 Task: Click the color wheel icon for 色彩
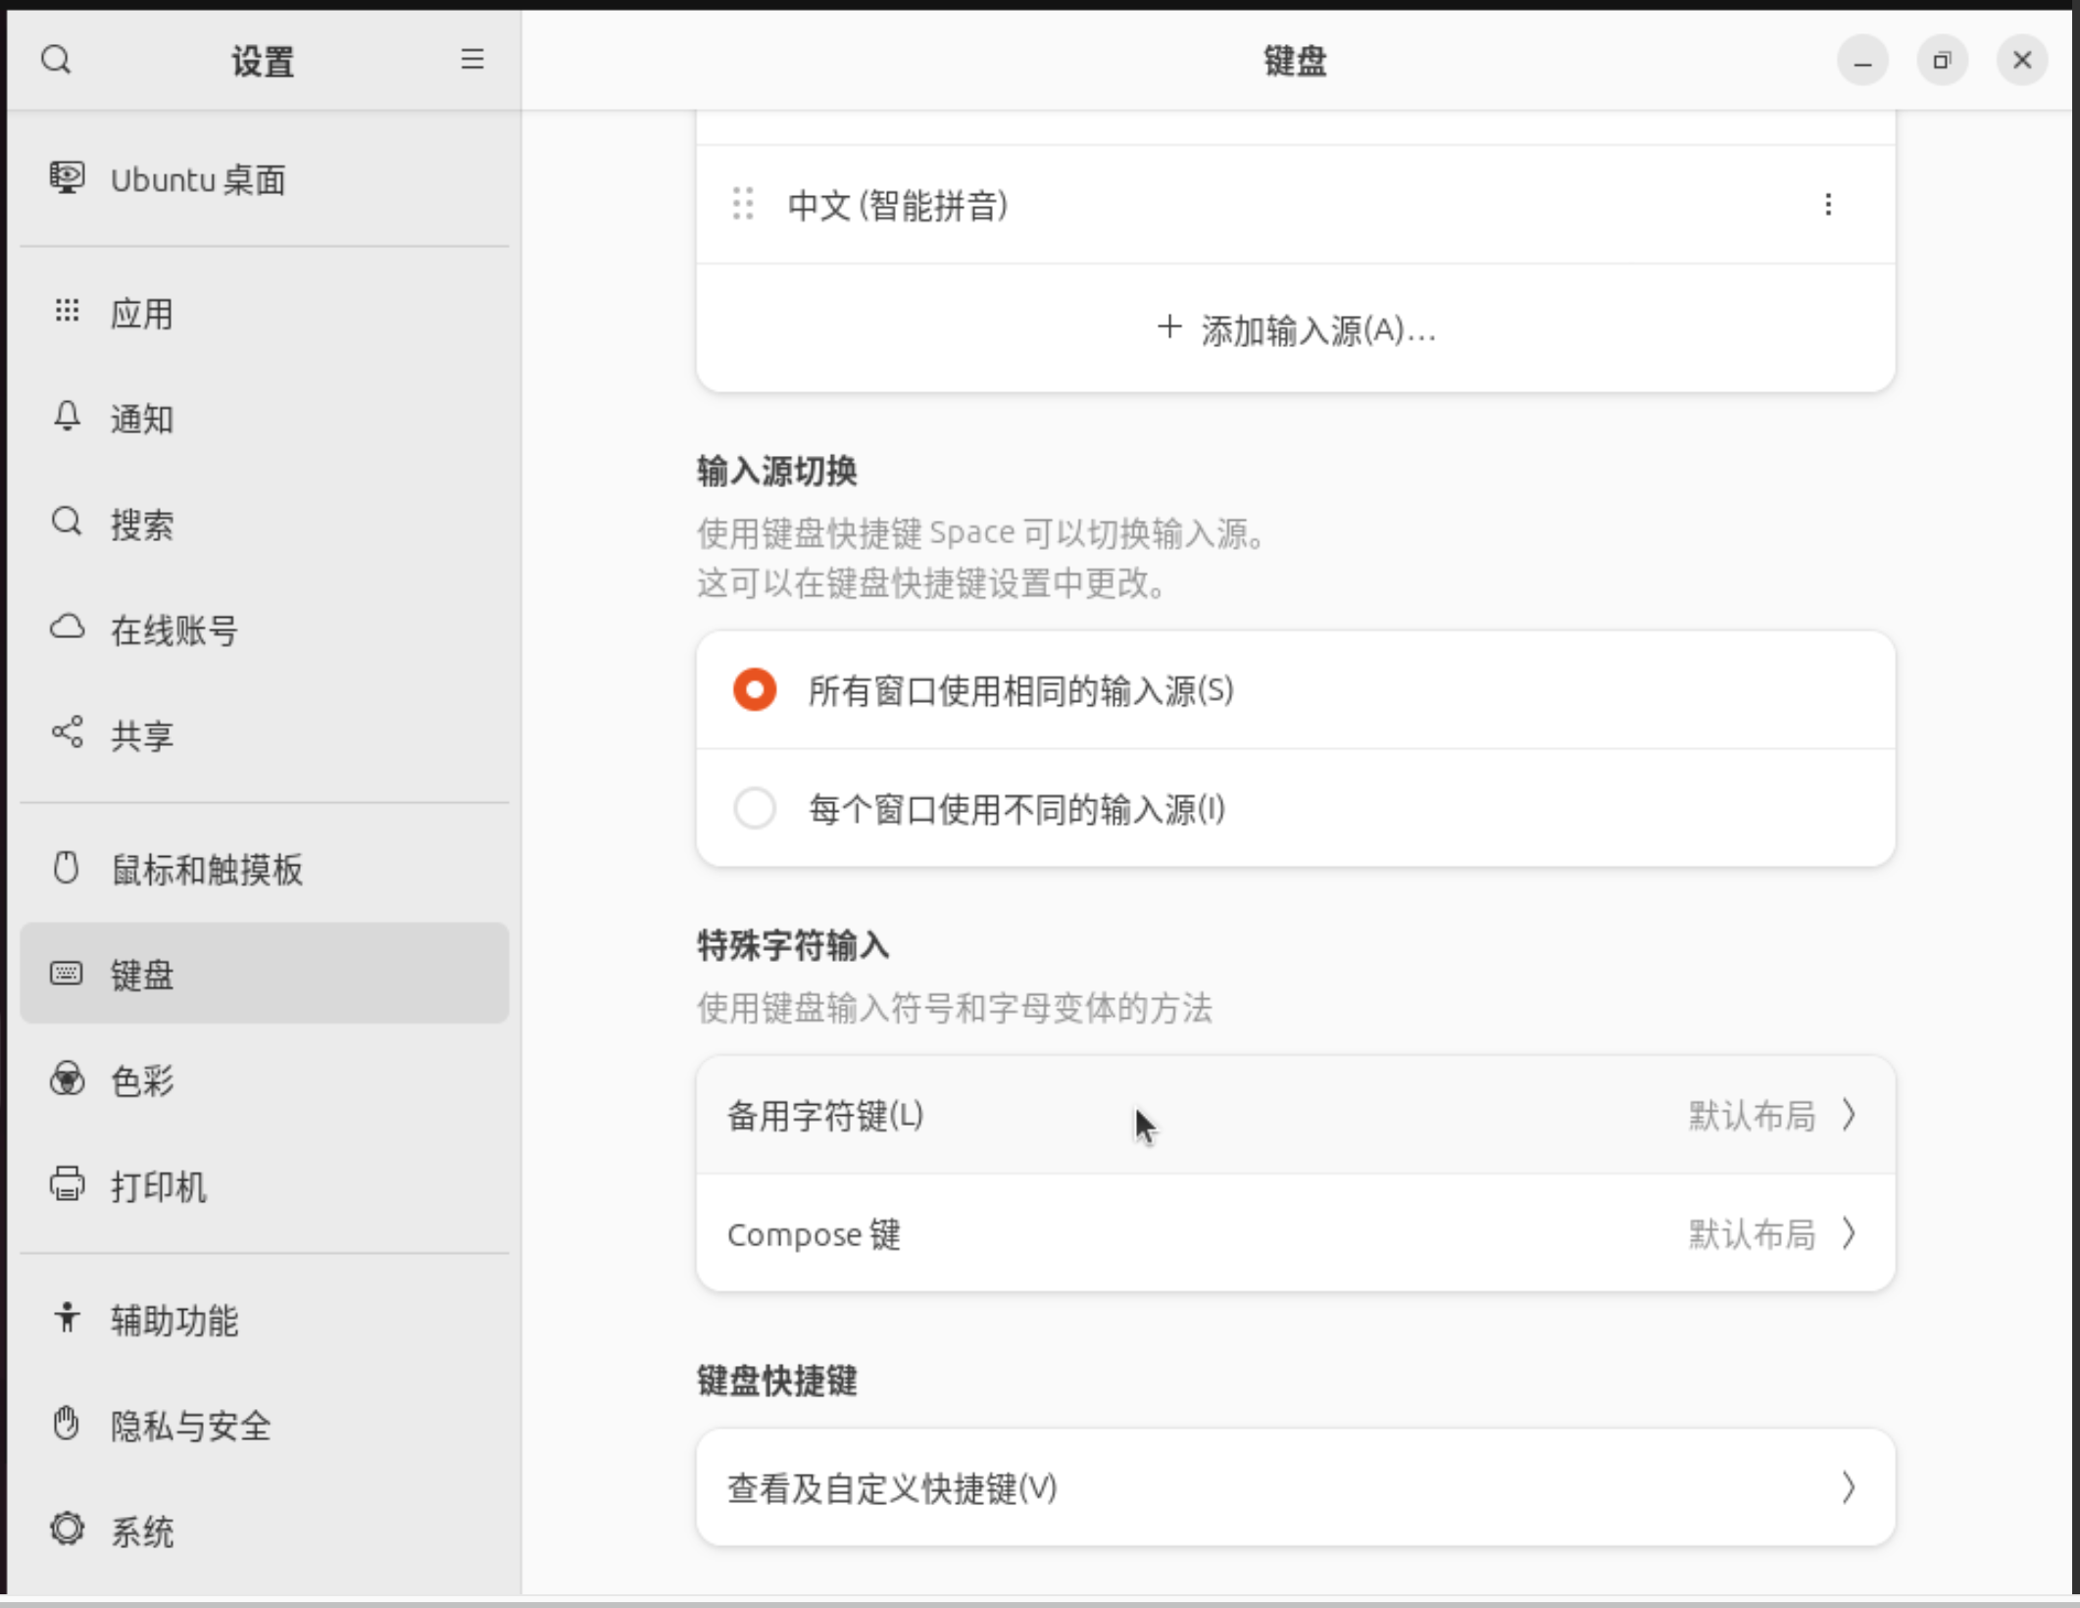(67, 1080)
